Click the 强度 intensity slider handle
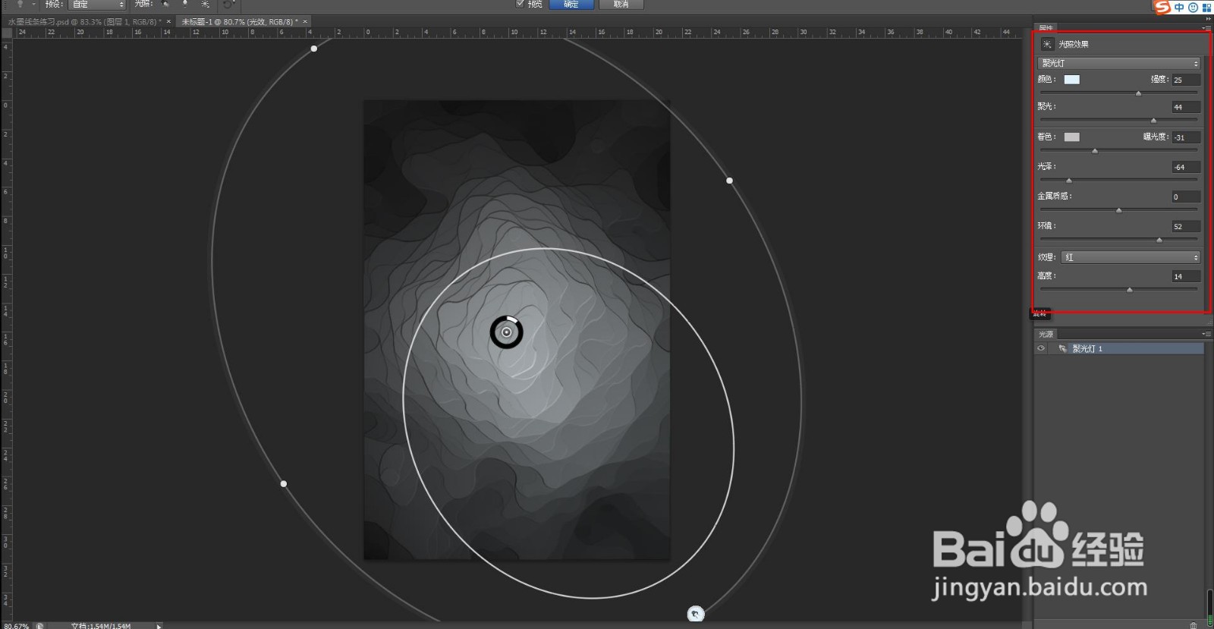This screenshot has width=1214, height=629. 1138,93
